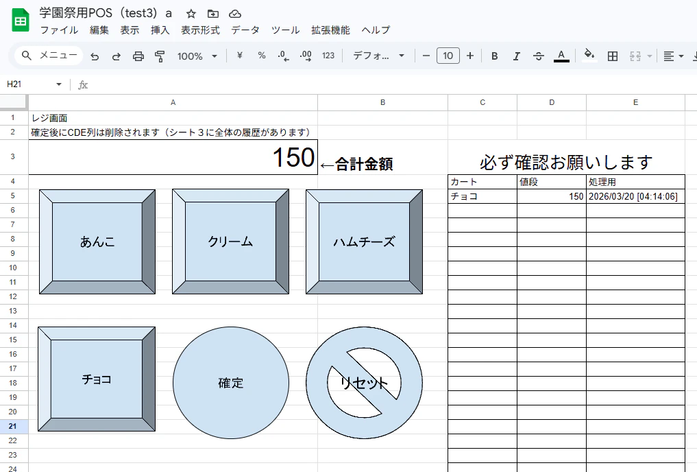Open the fill color picker
Image resolution: width=697 pixels, height=472 pixels.
(x=589, y=56)
